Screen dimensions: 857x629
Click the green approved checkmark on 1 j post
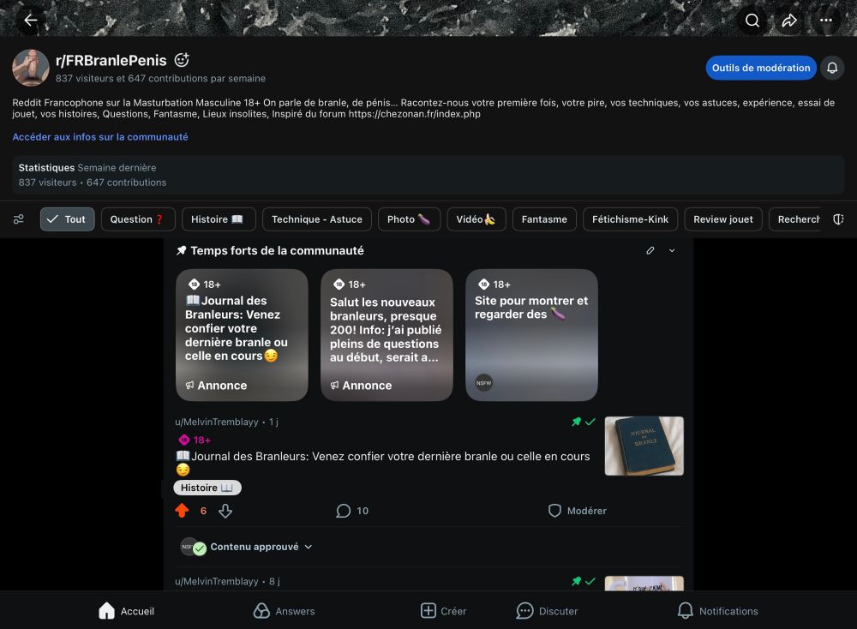tap(590, 422)
